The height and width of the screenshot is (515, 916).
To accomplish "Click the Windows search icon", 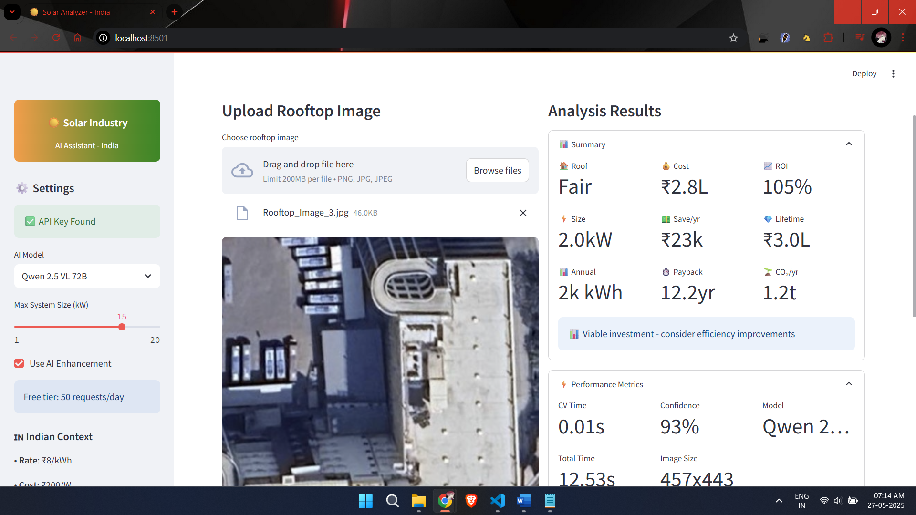I will [x=392, y=501].
